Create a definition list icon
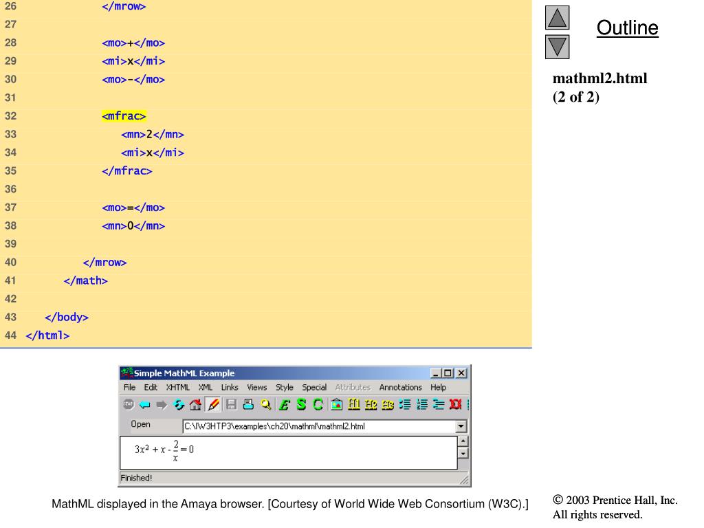The width and height of the screenshot is (704, 528). [x=438, y=404]
